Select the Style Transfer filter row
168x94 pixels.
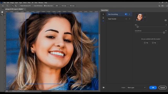click(x=119, y=19)
